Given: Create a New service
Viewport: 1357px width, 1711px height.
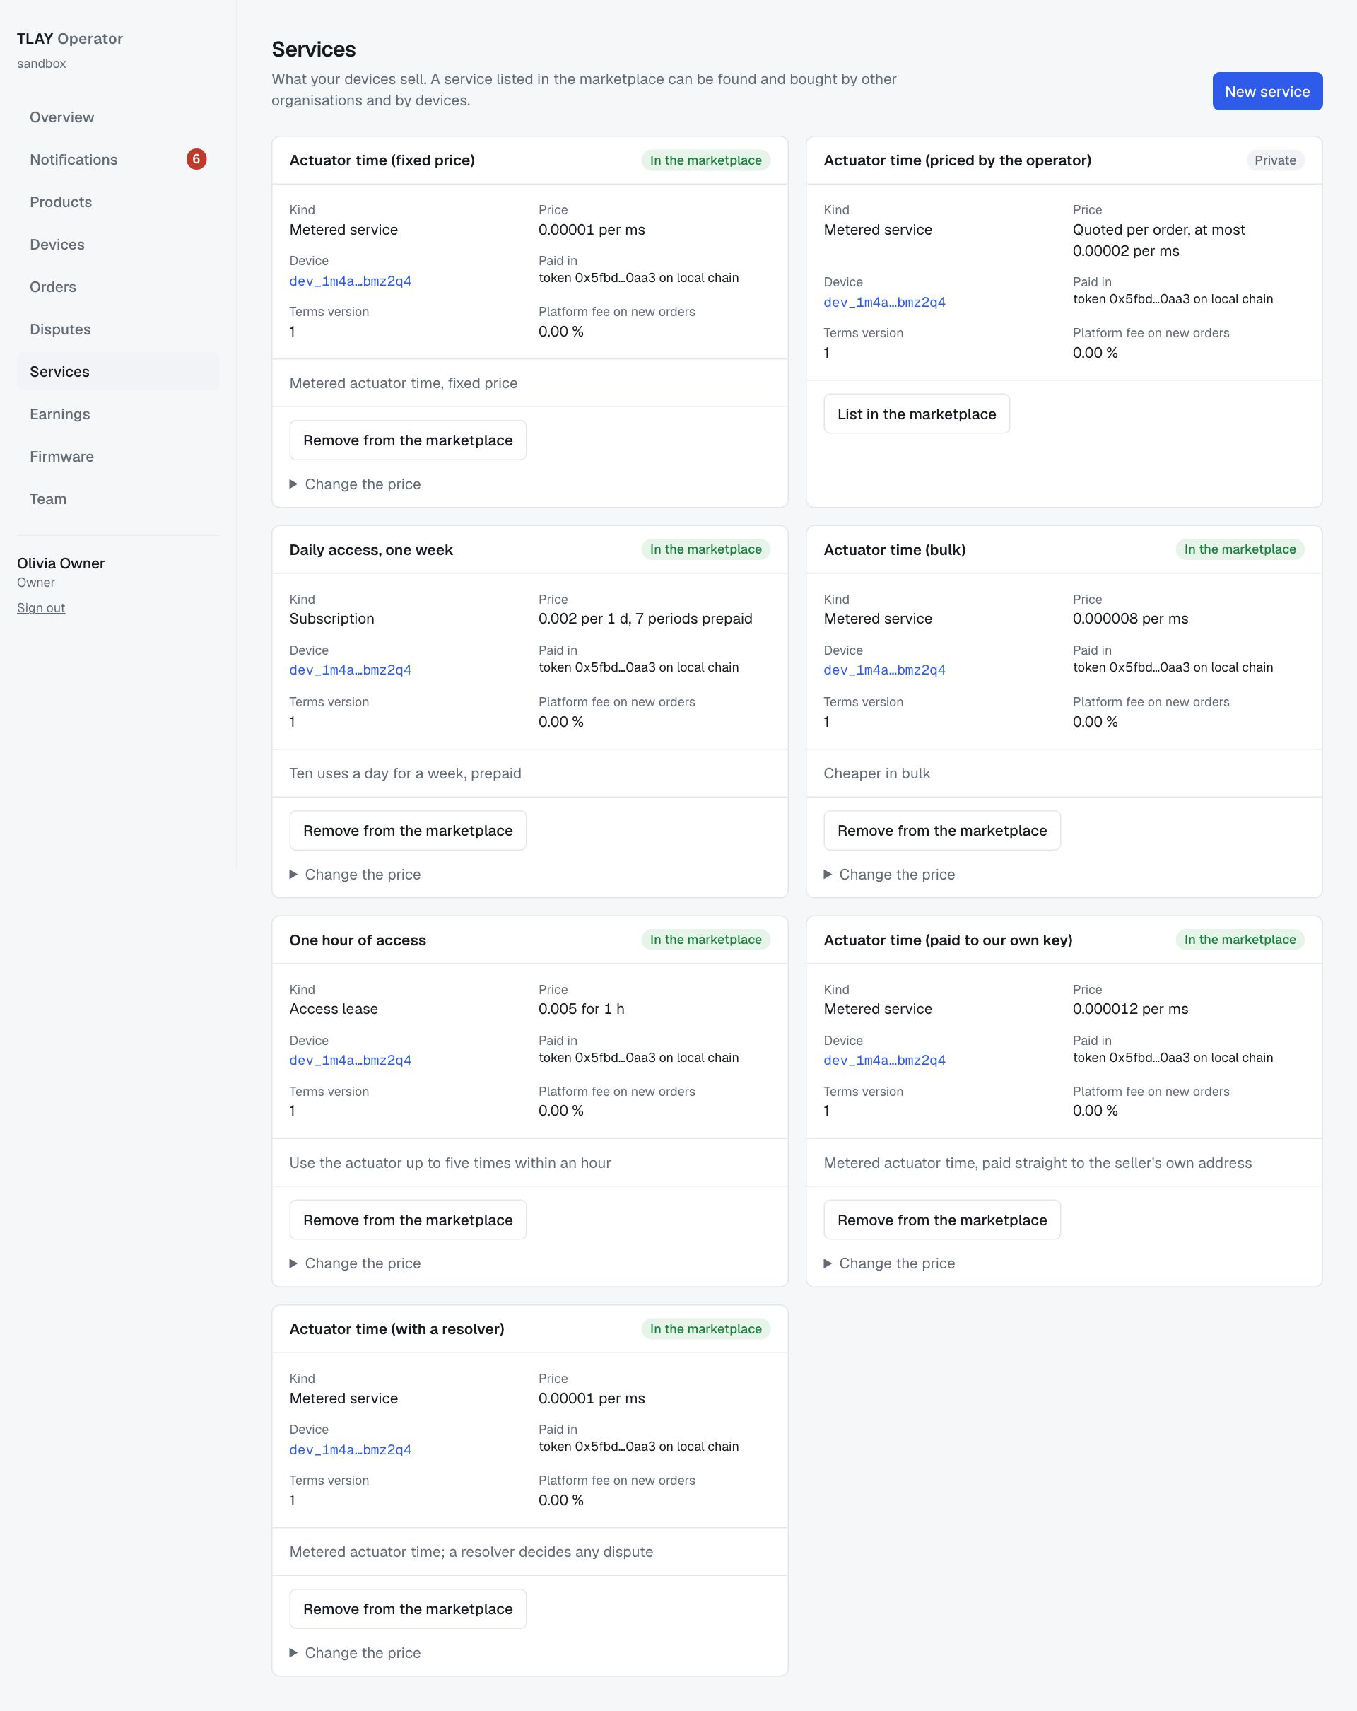Looking at the screenshot, I should coord(1267,91).
